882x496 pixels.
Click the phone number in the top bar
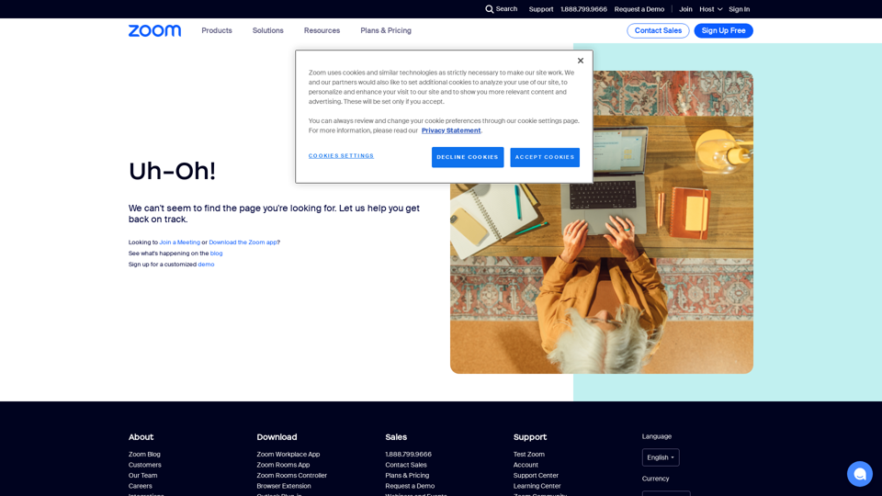pyautogui.click(x=583, y=9)
